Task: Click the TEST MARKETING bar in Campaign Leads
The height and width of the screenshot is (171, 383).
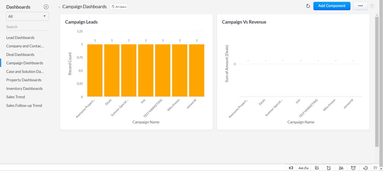Action: (x=163, y=70)
